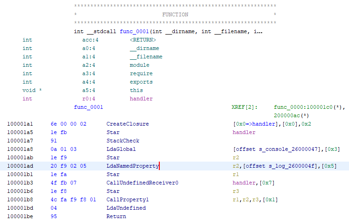Select the CallUndefinedReceiver0 mnemonic
The height and width of the screenshot is (220, 349).
tap(142, 183)
